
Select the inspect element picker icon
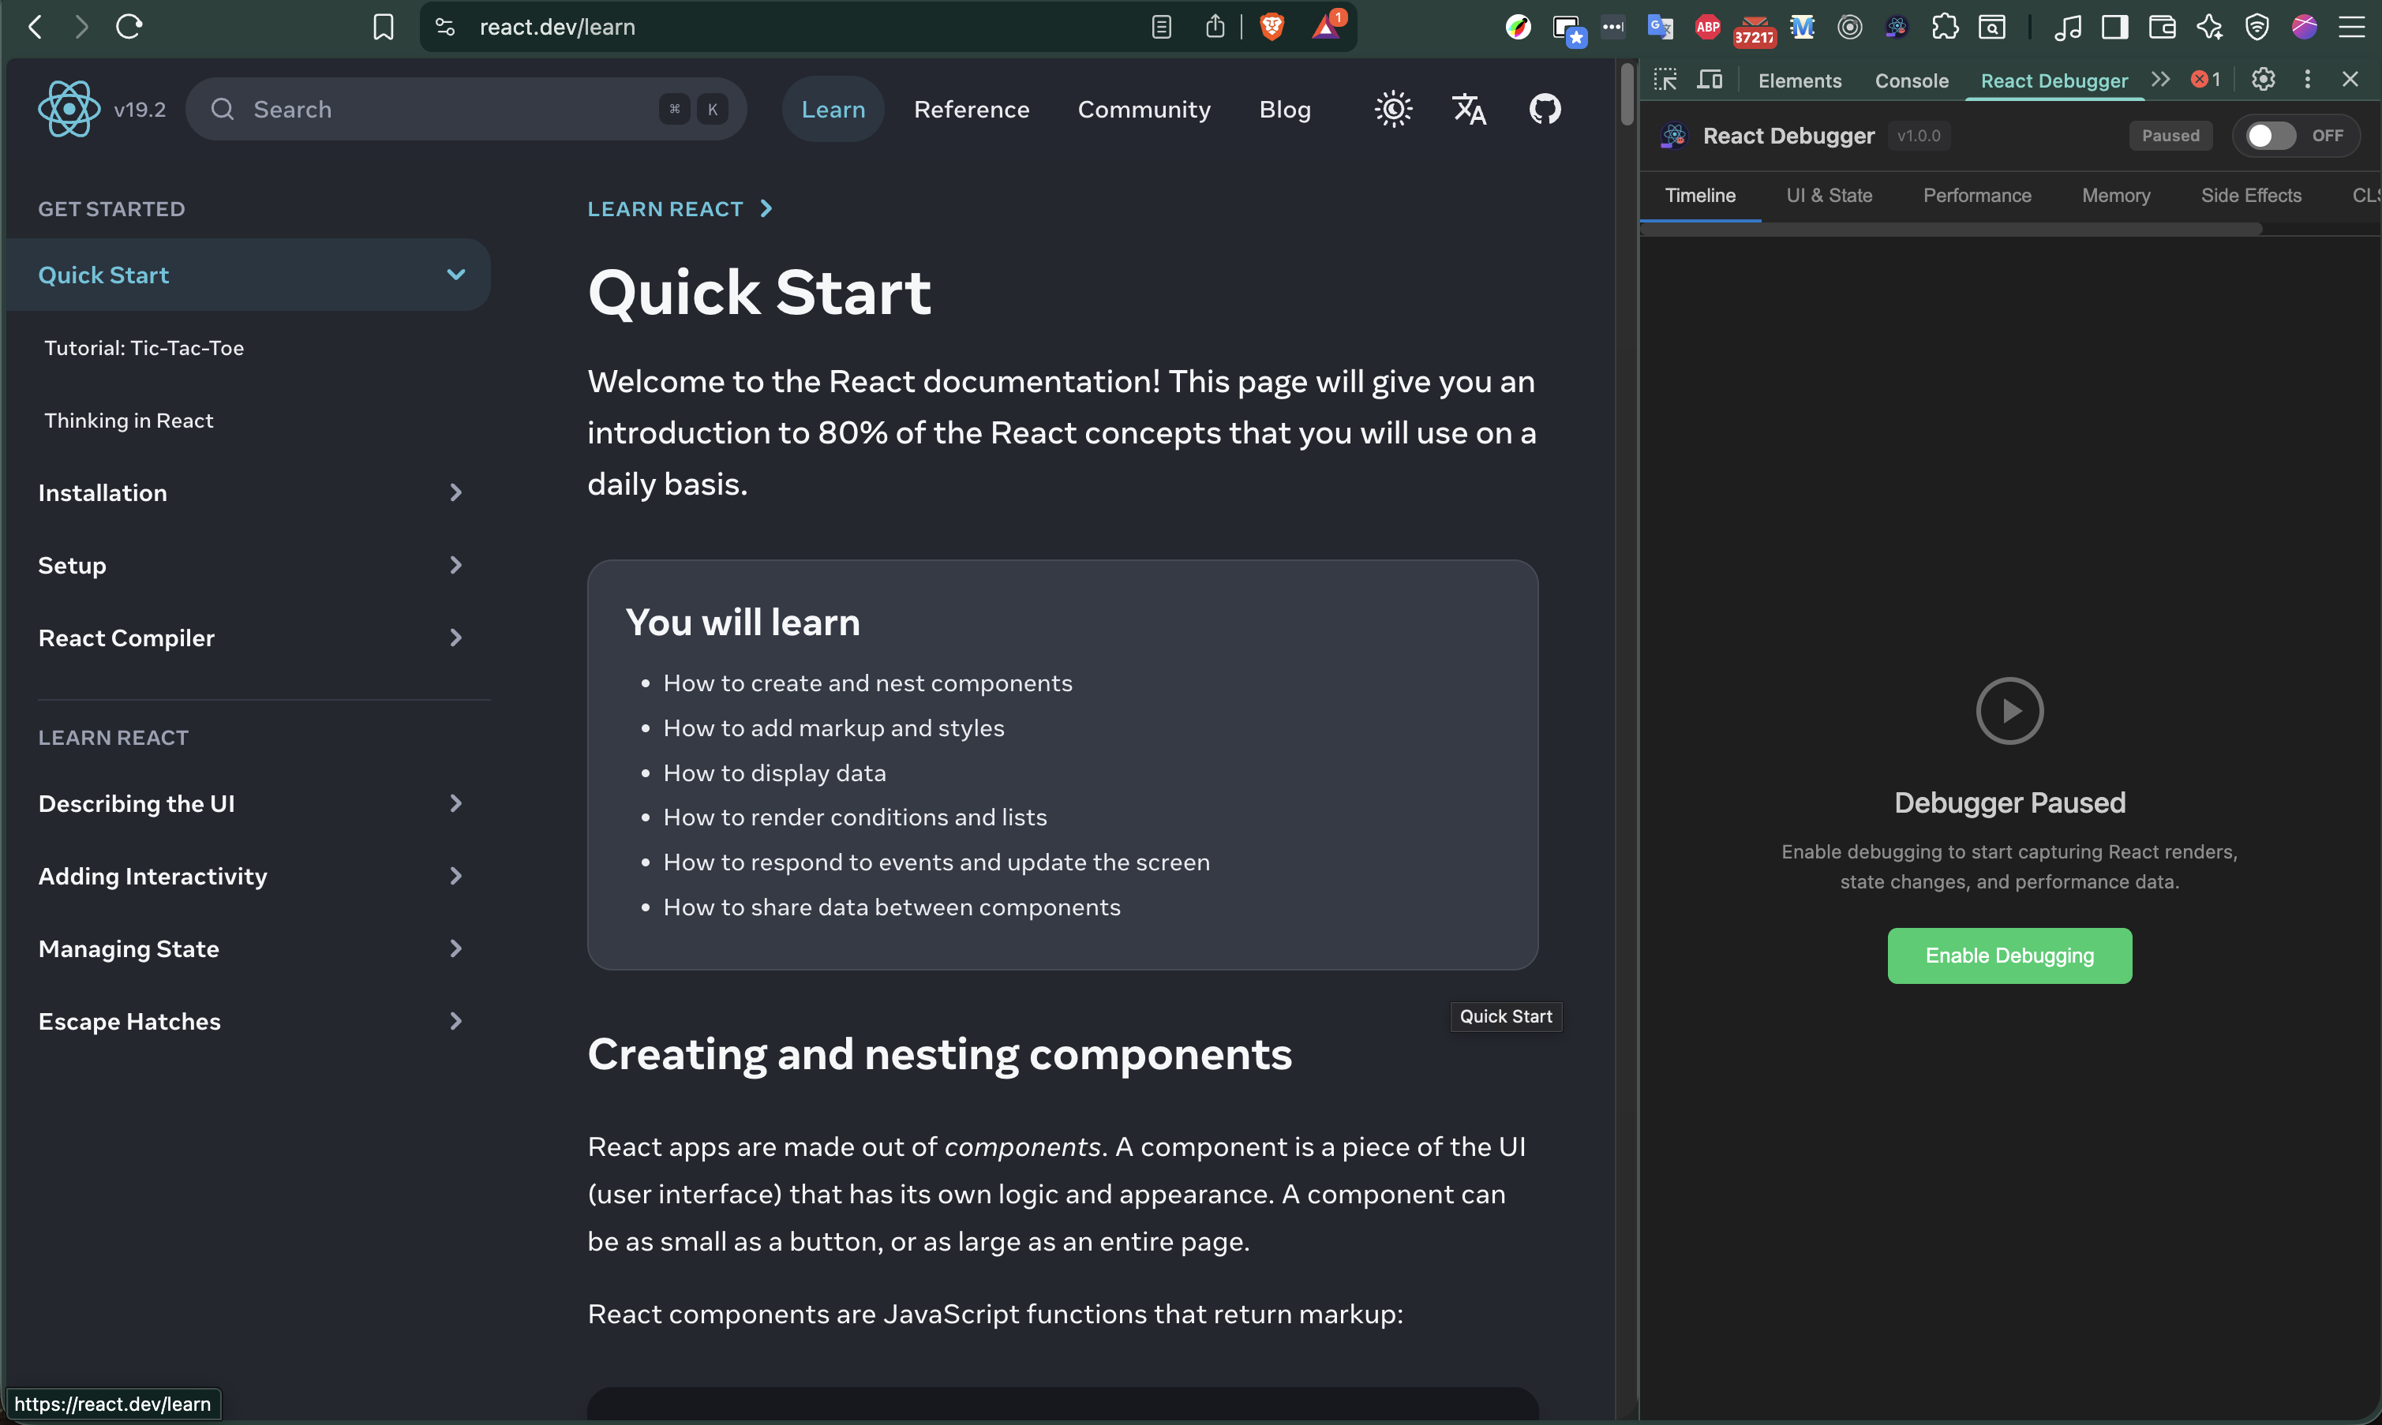pos(1665,80)
